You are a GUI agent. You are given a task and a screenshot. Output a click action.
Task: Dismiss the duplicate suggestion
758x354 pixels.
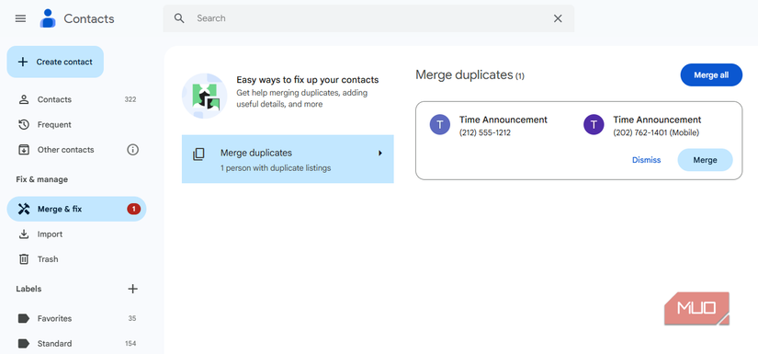pos(646,160)
